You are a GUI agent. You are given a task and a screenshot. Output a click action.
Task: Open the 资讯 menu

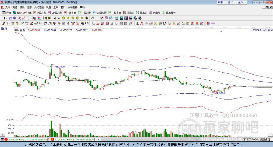coord(22,7)
